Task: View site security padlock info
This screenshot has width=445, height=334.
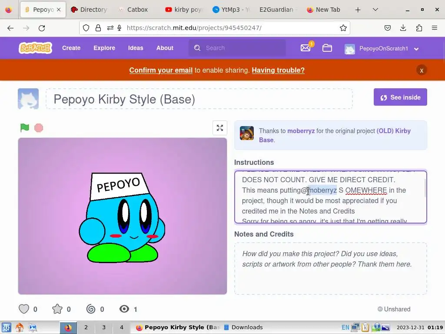Action: pyautogui.click(x=98, y=28)
